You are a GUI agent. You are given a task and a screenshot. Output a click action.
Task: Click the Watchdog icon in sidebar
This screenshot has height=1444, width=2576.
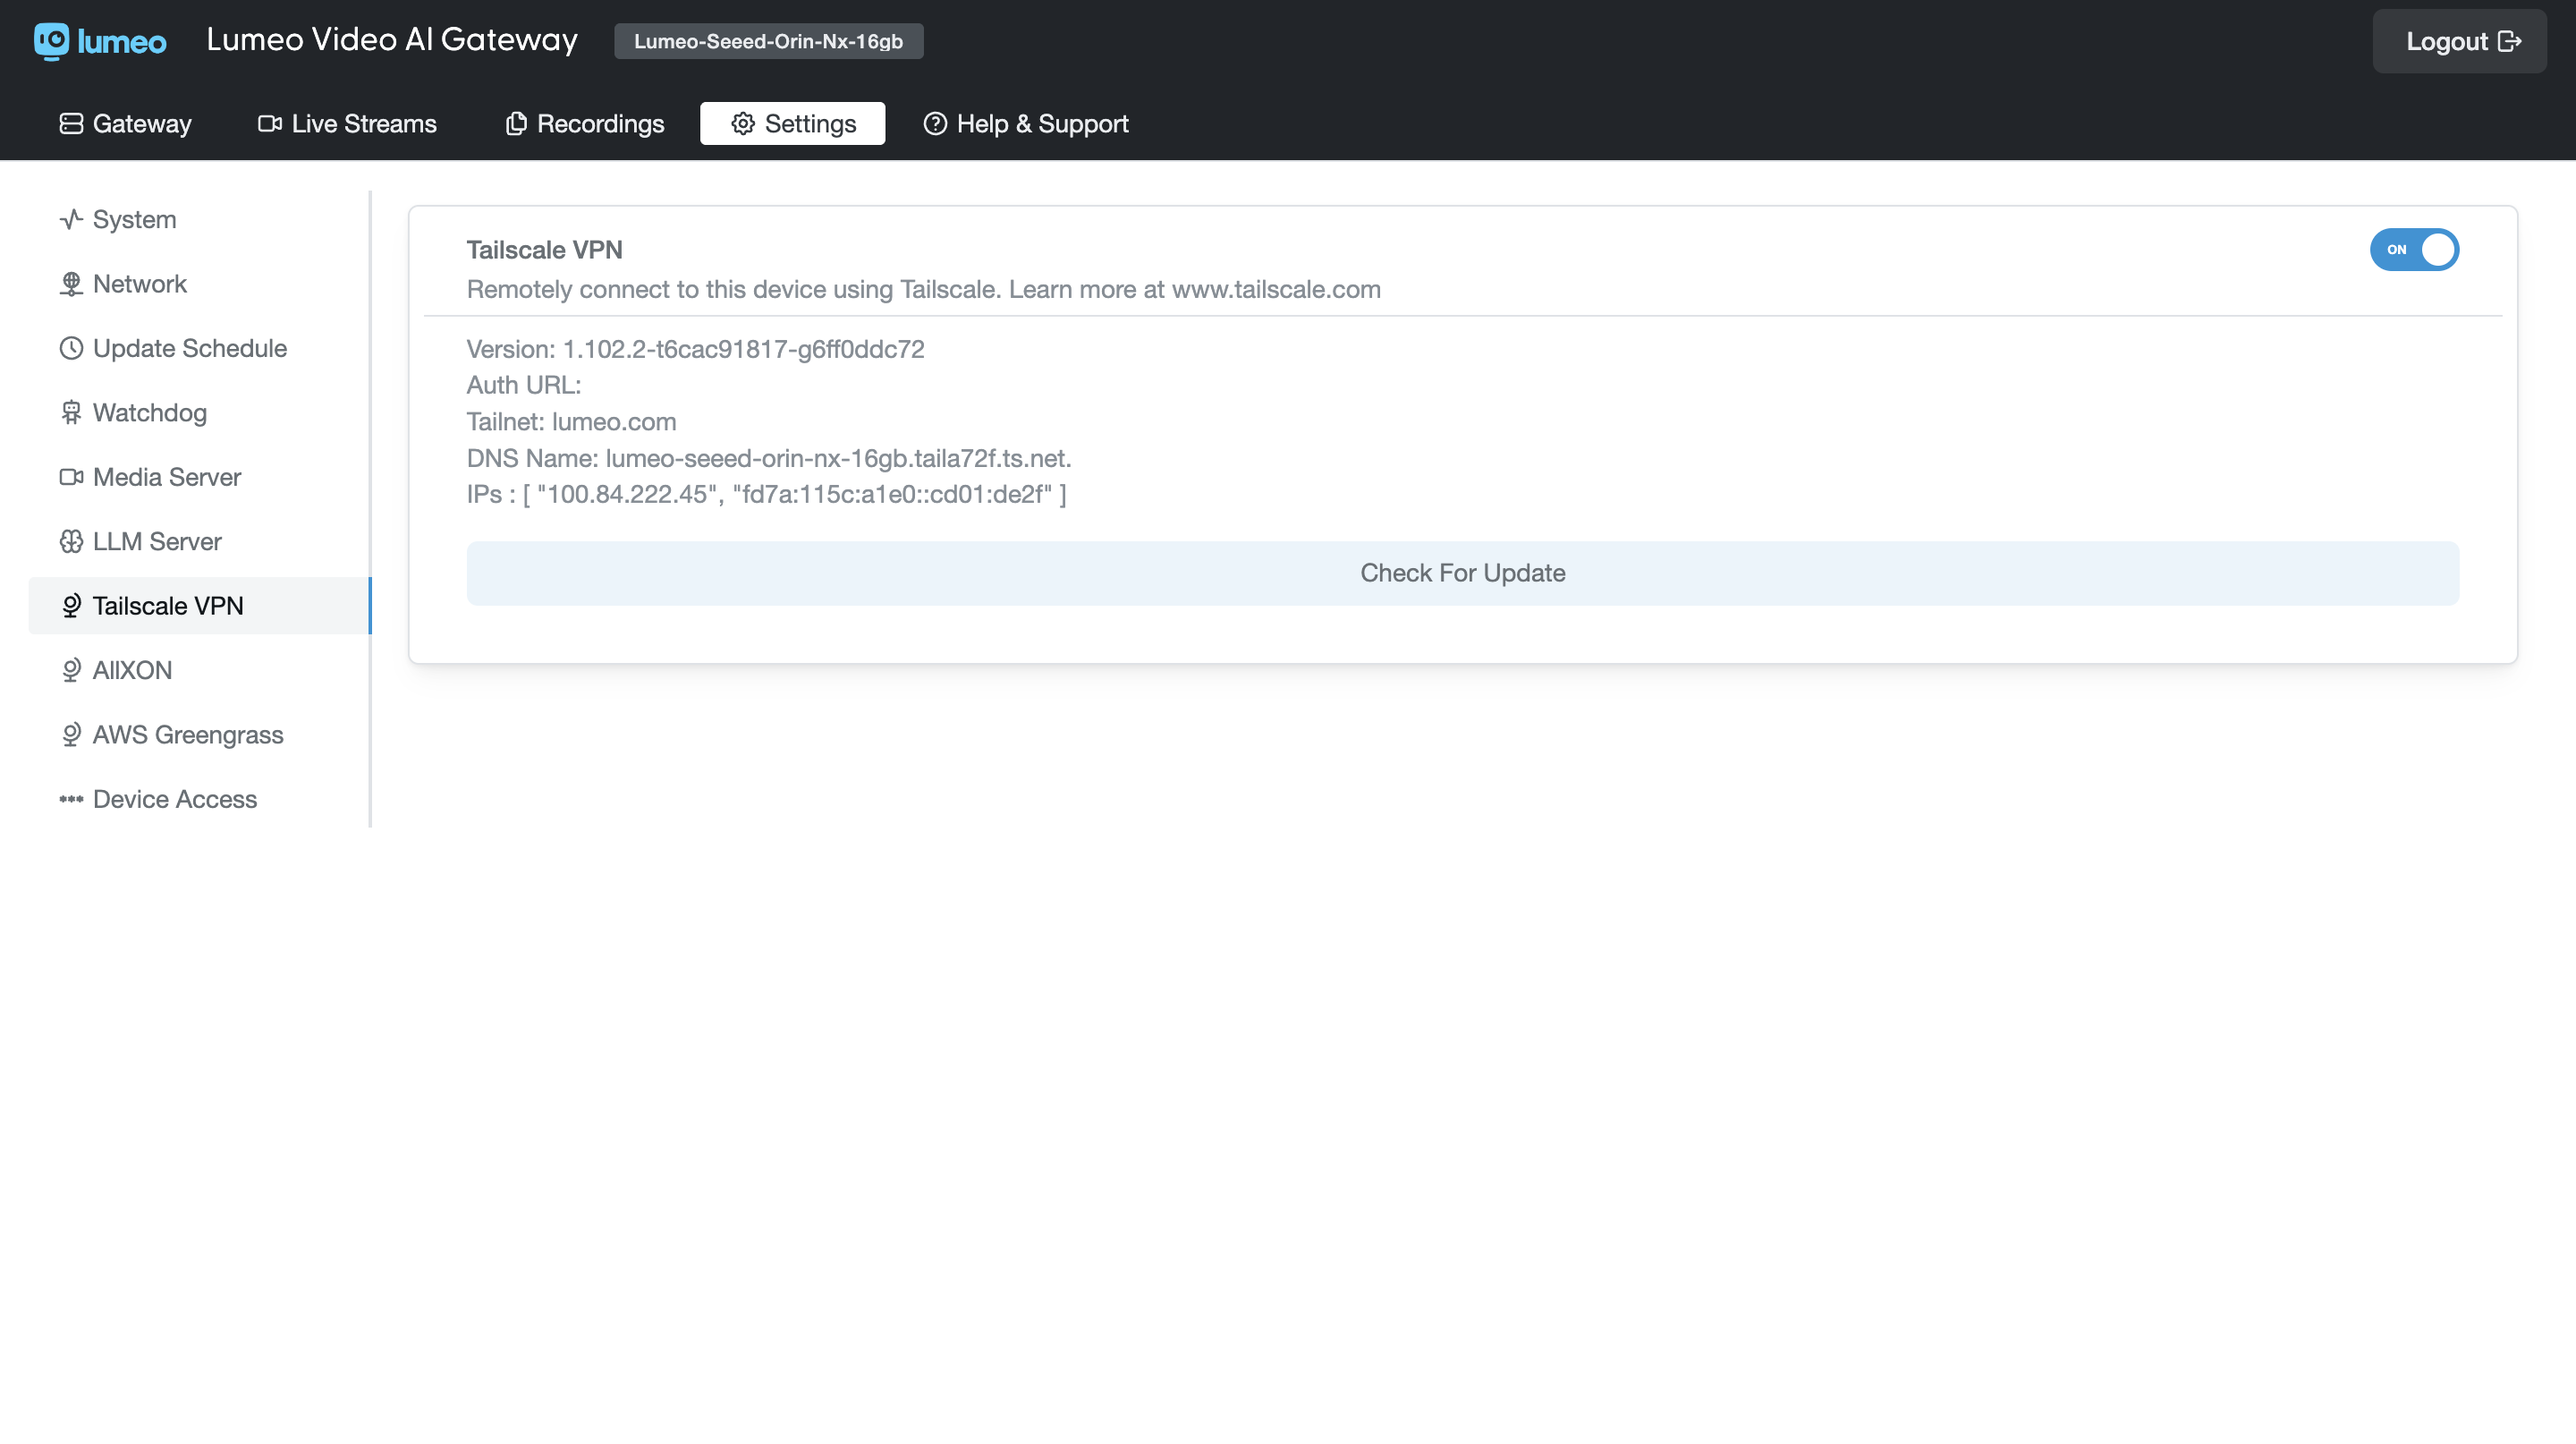tap(71, 413)
